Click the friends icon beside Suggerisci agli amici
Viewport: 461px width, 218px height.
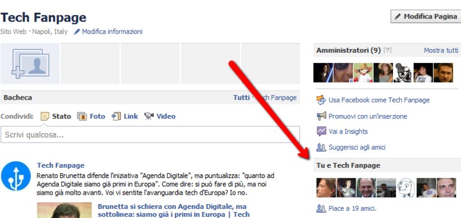pyautogui.click(x=322, y=147)
